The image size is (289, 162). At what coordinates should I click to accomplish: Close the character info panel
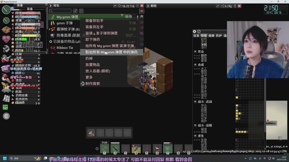(x=194, y=31)
